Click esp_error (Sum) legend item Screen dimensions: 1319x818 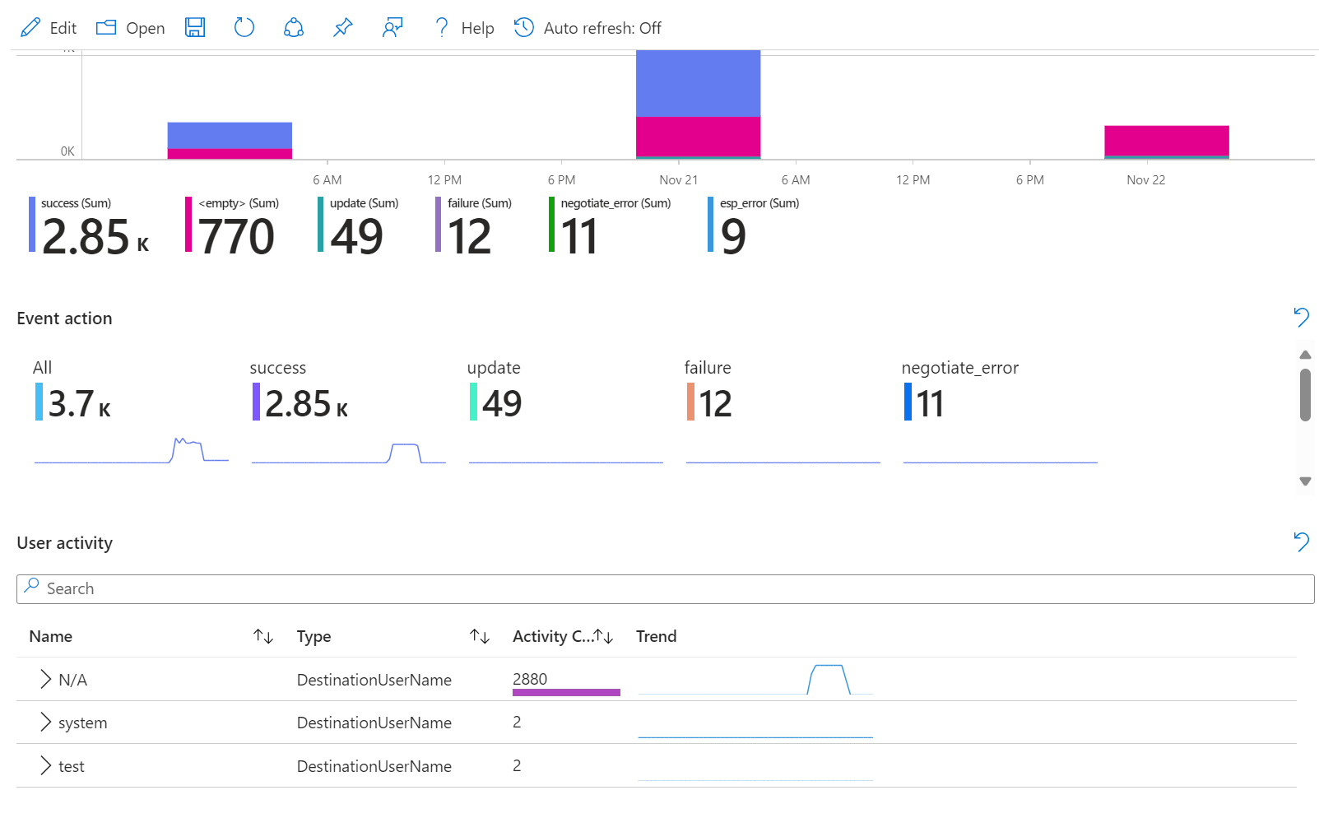753,226
